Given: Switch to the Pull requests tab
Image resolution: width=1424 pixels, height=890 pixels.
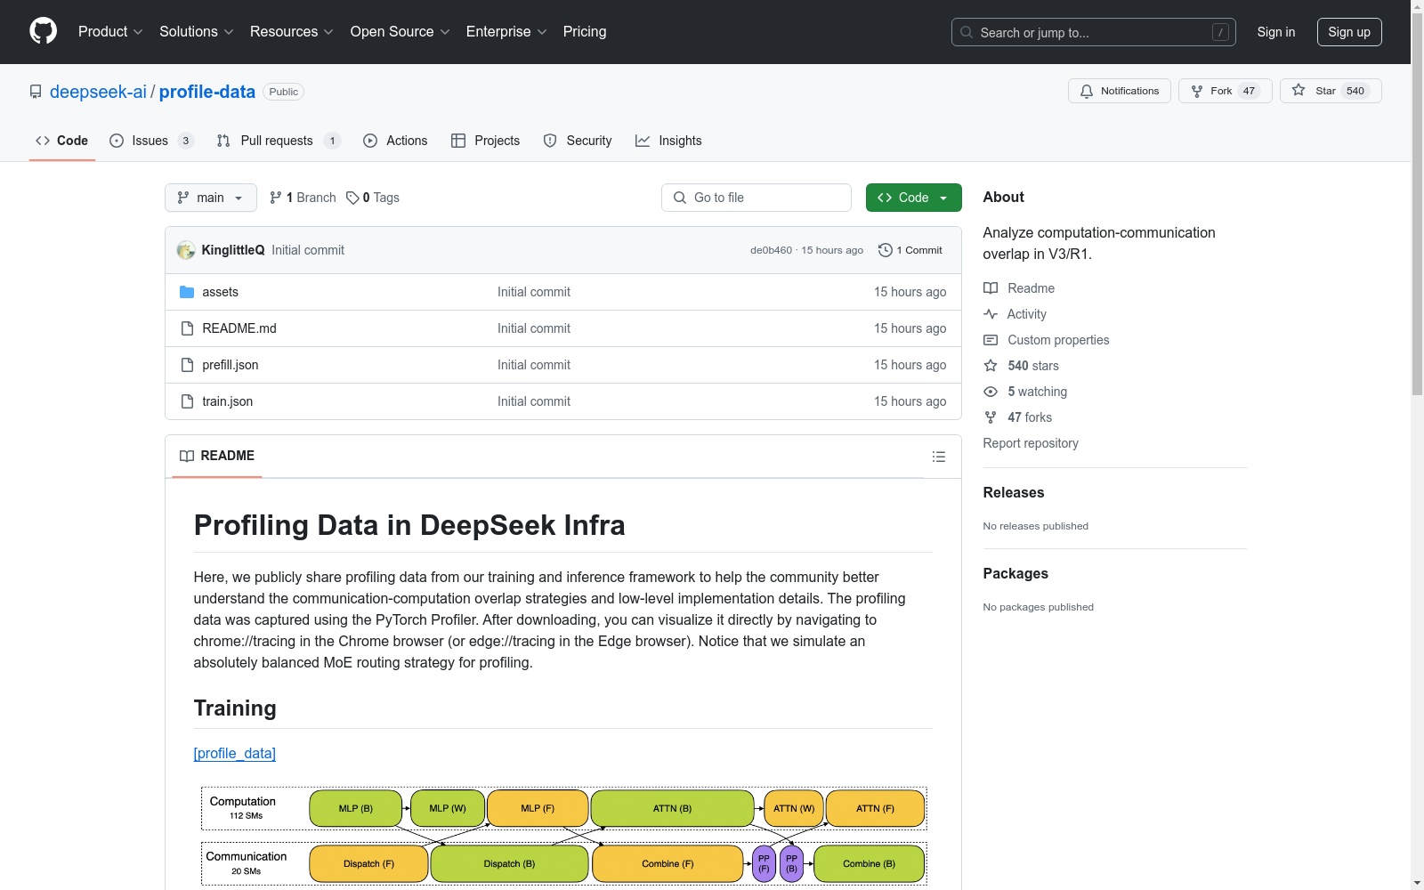Looking at the screenshot, I should [x=279, y=141].
